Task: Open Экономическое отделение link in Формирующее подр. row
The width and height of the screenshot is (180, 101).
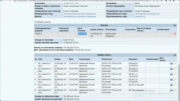Action: click(x=80, y=14)
